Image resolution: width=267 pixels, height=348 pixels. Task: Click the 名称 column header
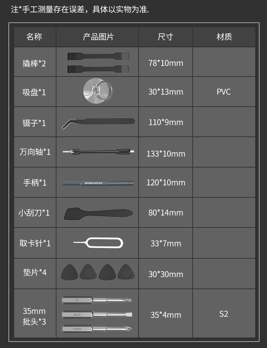(34, 37)
